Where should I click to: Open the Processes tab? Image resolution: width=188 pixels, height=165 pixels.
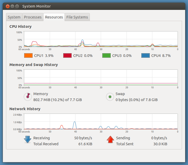click(x=33, y=17)
